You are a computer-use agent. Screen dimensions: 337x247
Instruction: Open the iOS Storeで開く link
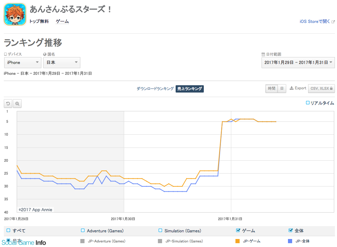315,22
